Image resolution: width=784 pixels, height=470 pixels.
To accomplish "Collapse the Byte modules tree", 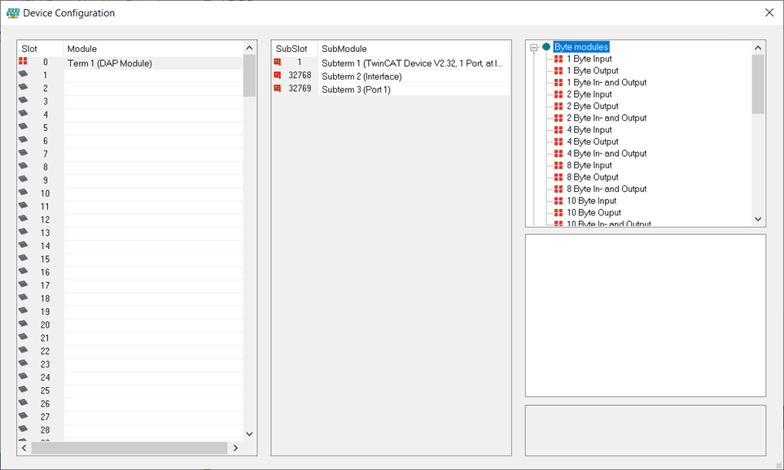I will (x=535, y=46).
